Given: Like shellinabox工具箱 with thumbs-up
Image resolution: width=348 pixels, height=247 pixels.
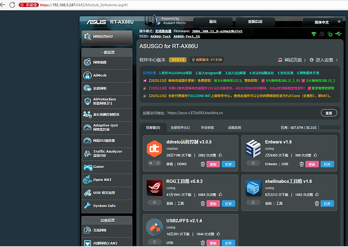Looking at the screenshot, I should click(317, 195).
